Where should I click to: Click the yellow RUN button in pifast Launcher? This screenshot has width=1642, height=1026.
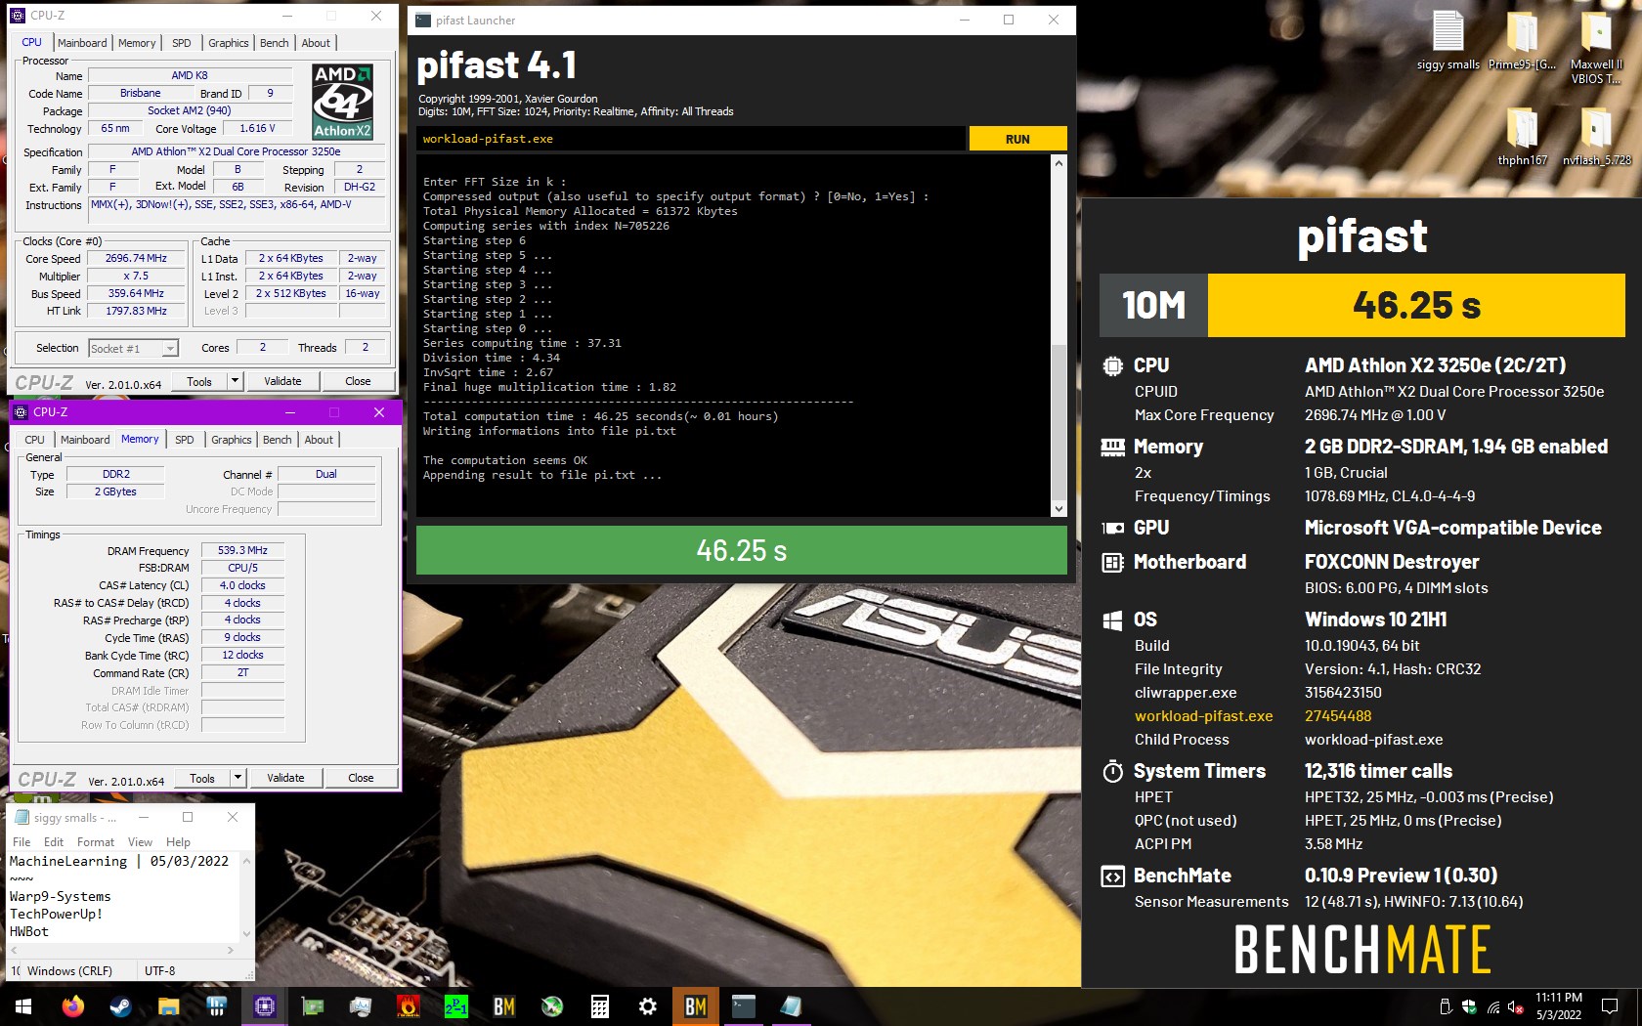click(x=1017, y=139)
